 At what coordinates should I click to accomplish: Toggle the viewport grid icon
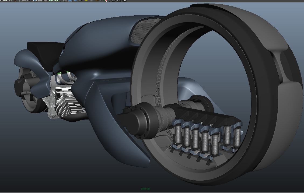[x=24, y=0]
